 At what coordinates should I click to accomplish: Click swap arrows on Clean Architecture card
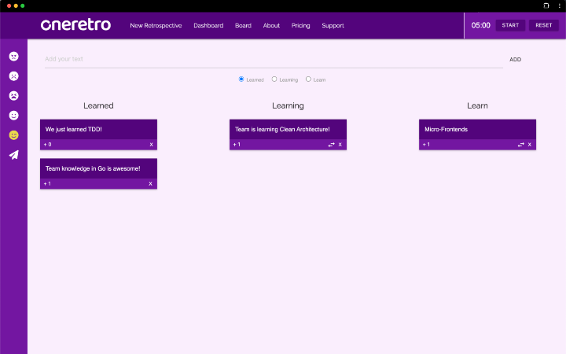(x=331, y=145)
